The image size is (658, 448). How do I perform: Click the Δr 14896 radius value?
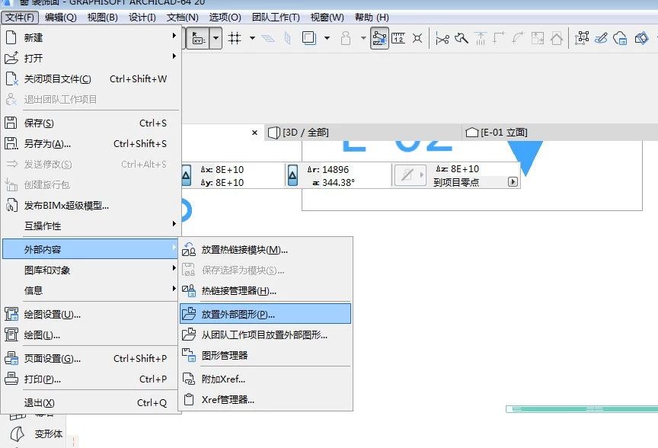[335, 170]
